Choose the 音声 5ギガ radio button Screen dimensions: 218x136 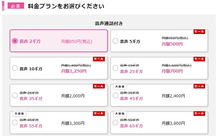click(115, 41)
